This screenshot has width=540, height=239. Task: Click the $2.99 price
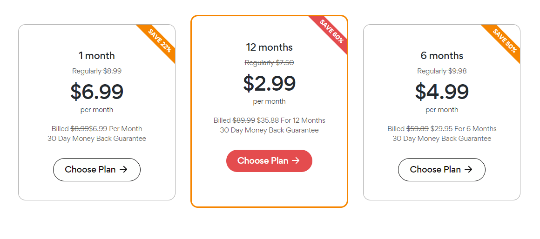[269, 83]
